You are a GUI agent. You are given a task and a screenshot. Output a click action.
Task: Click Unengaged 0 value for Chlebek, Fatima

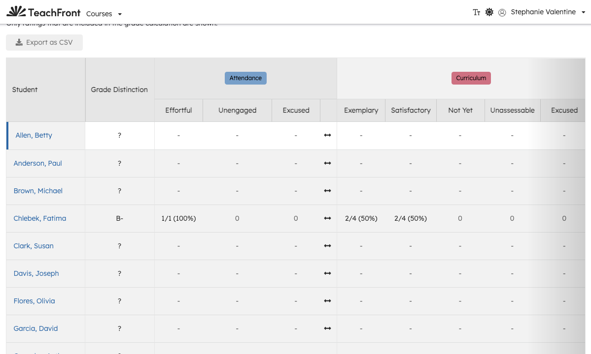point(237,218)
